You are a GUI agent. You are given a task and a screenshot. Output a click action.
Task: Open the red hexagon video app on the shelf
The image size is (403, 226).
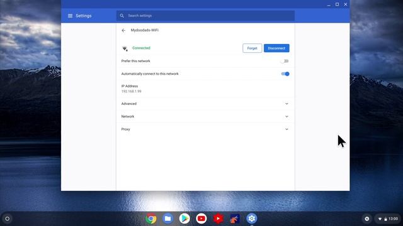218,218
